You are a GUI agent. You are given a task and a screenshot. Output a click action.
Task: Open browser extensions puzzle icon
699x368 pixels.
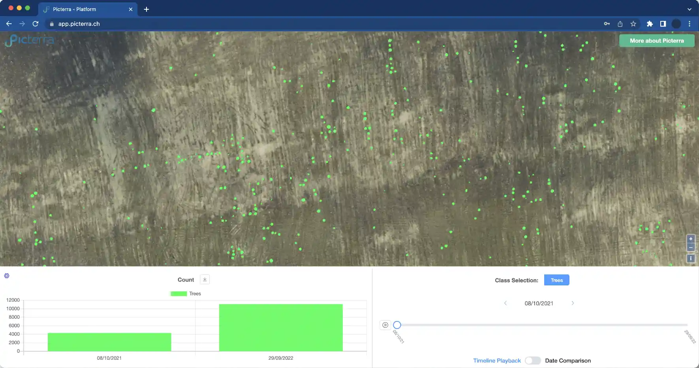[650, 24]
